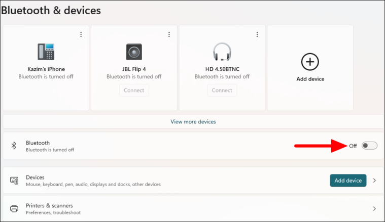Screen dimensions: 385x222
Task: Click the 'Mouse, keyboard, pen, audio' description
Action: [93, 184]
